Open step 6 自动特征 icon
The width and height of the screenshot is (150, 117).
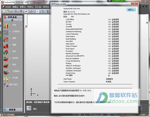(6, 59)
